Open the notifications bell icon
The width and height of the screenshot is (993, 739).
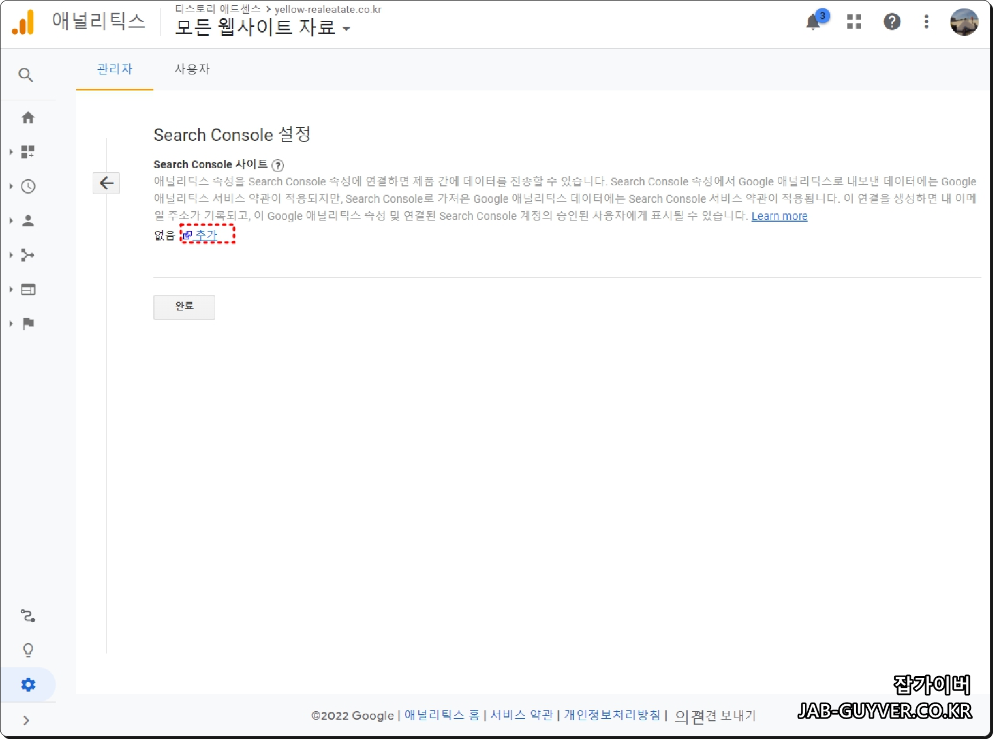pyautogui.click(x=814, y=22)
